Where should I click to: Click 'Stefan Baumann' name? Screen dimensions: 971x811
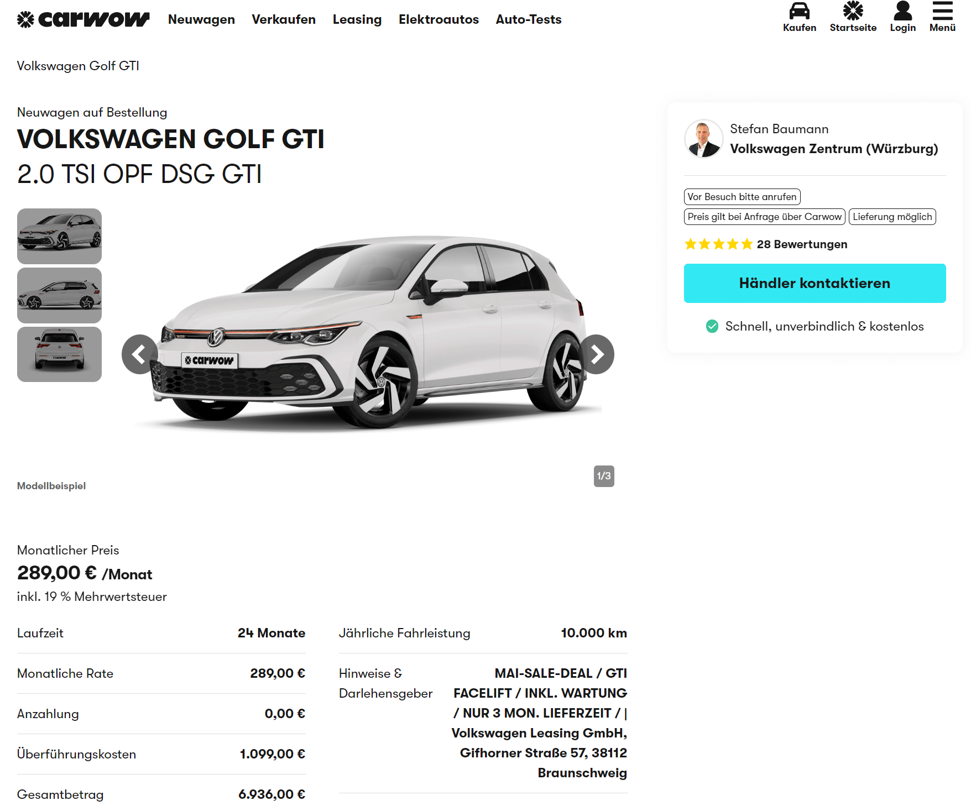click(x=779, y=129)
